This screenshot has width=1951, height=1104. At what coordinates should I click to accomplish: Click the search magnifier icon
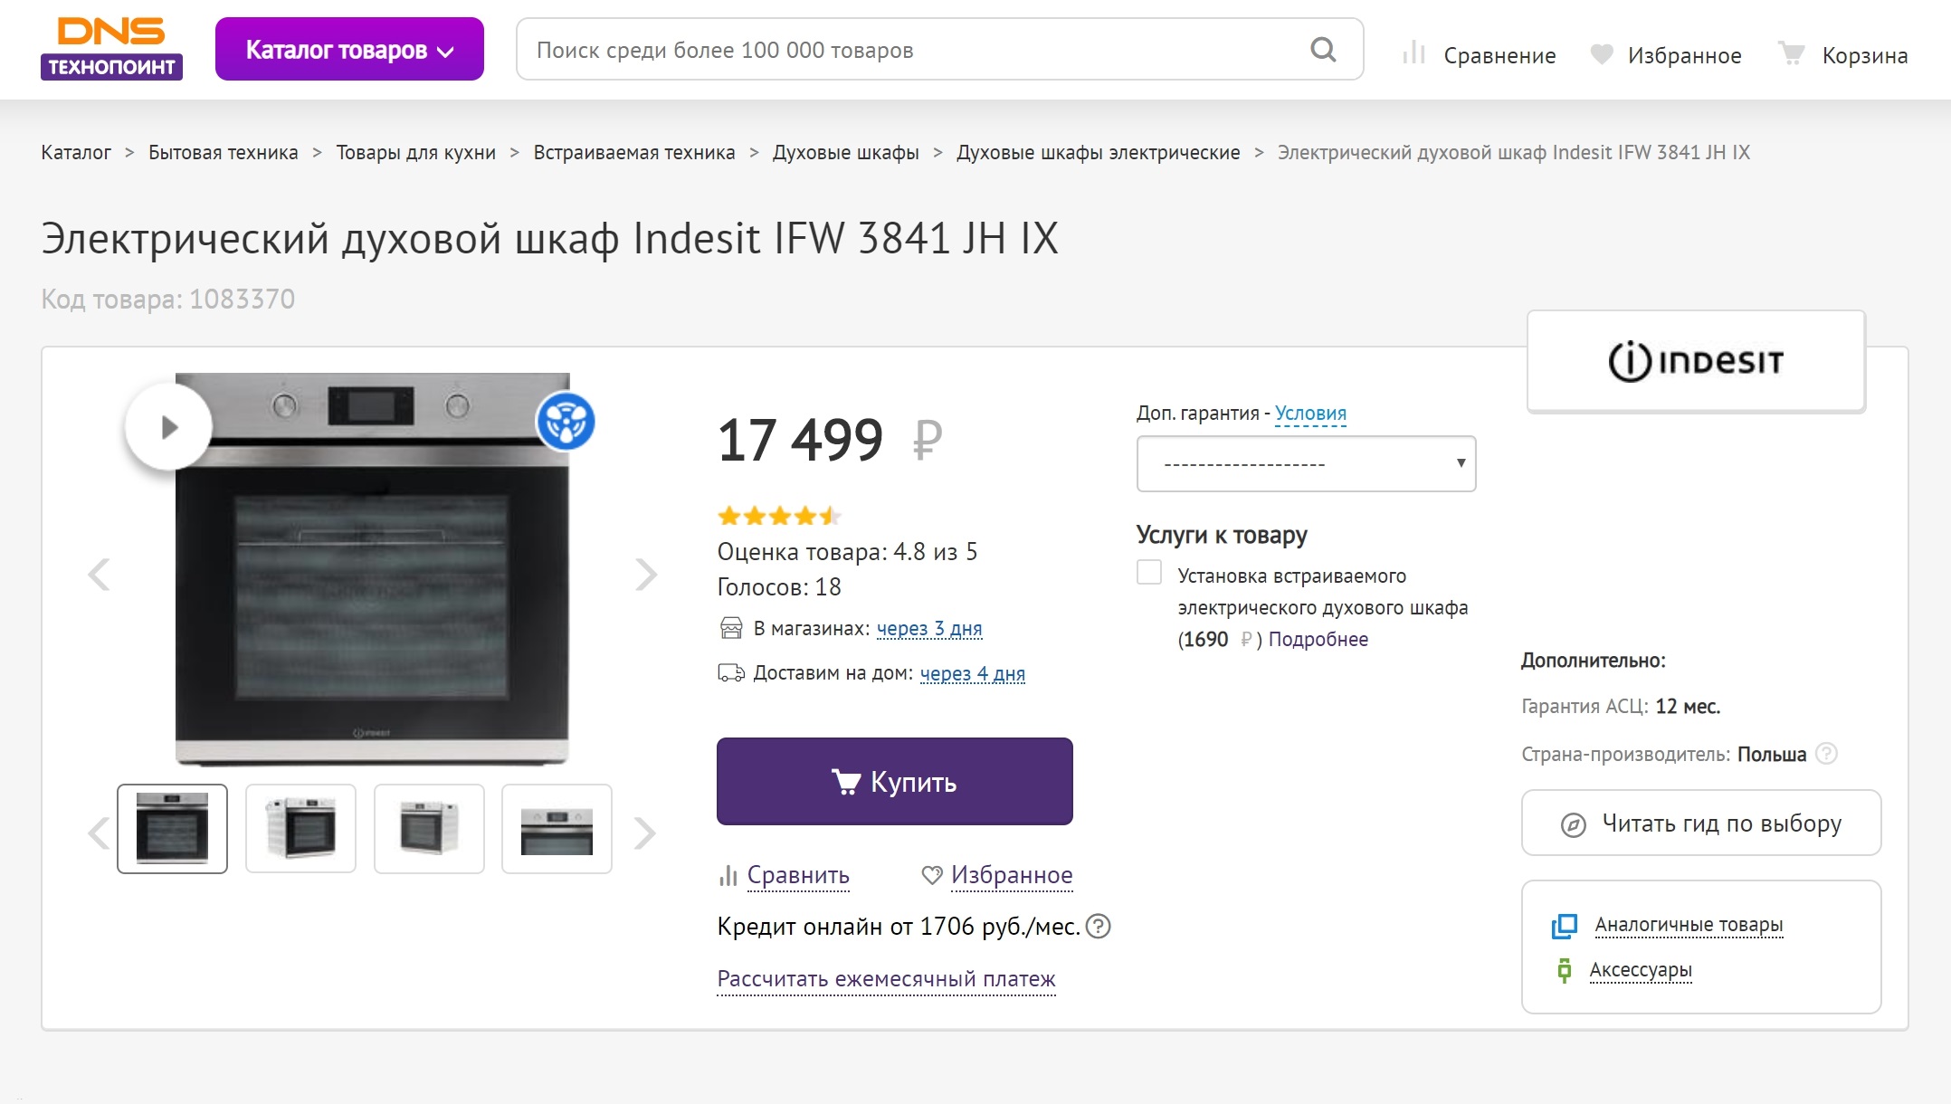coord(1323,49)
